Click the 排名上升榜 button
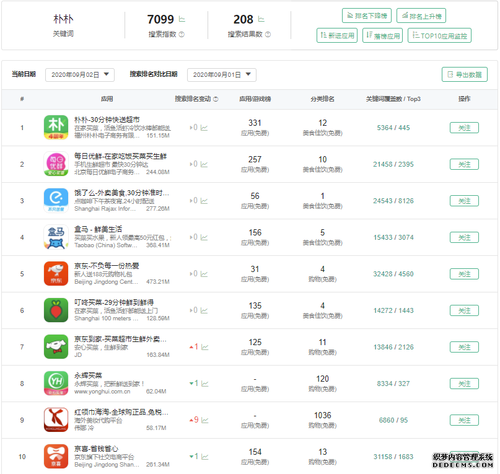This screenshot has width=500, height=474. [x=421, y=16]
